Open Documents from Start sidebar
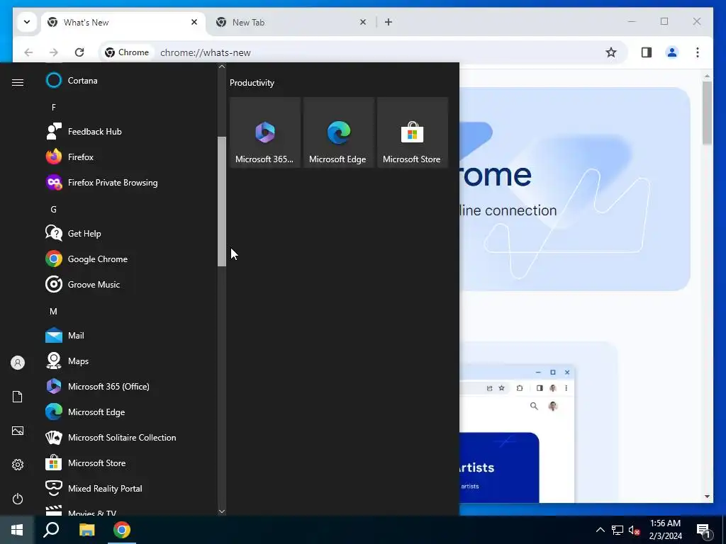The width and height of the screenshot is (726, 544). coord(18,397)
